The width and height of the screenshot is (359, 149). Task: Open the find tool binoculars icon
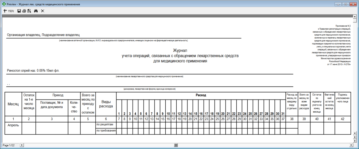36,11
